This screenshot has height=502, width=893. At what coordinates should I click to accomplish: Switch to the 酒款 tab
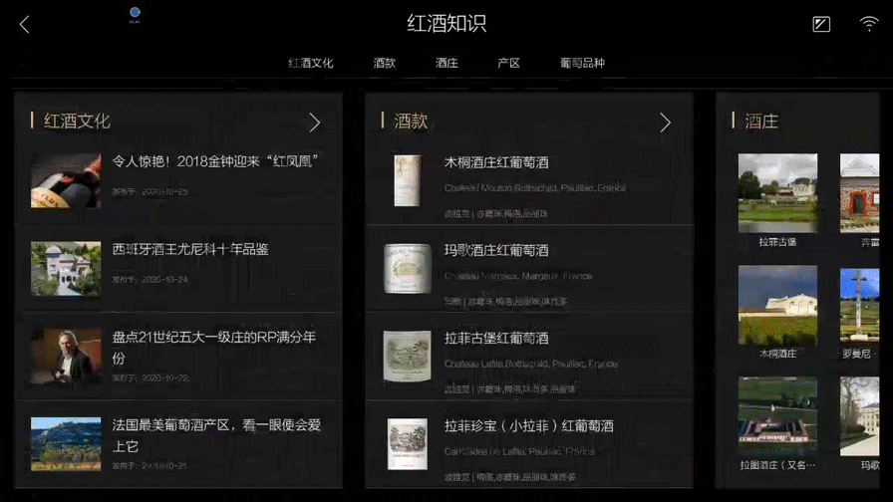point(385,63)
